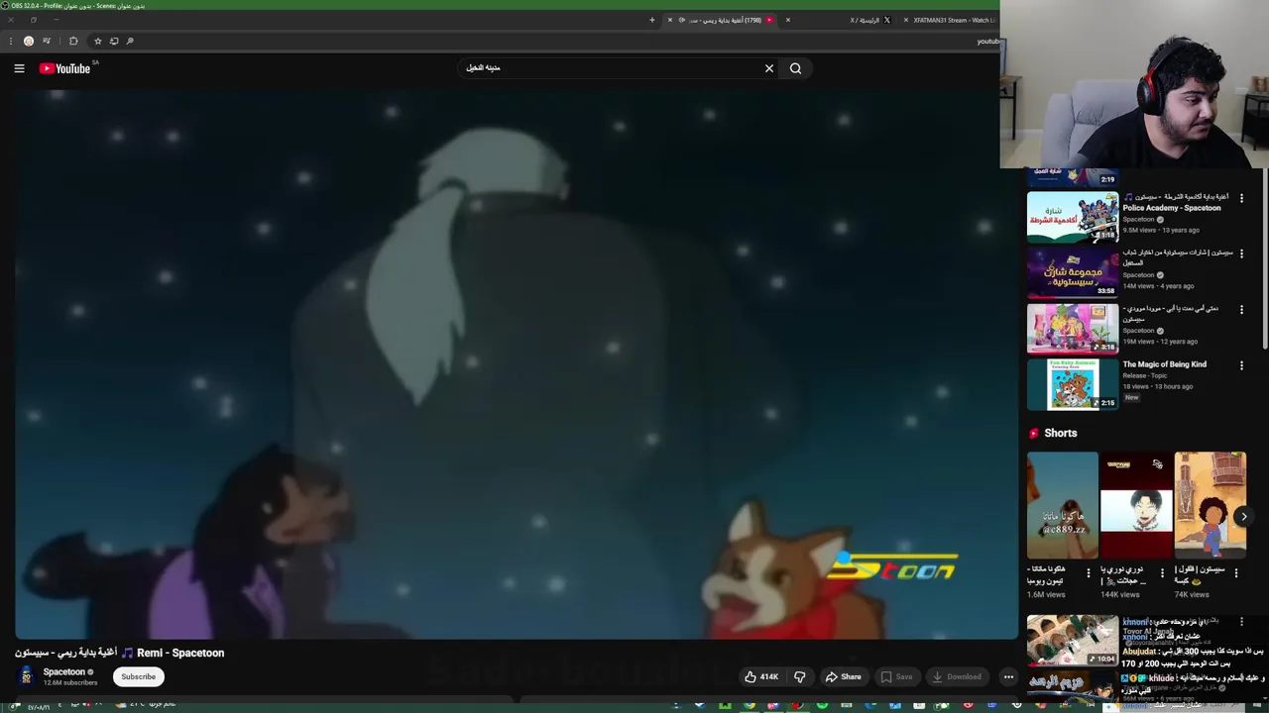Play The Magic of Being Kind thumbnail
Screen dimensions: 1269x713
[1072, 384]
